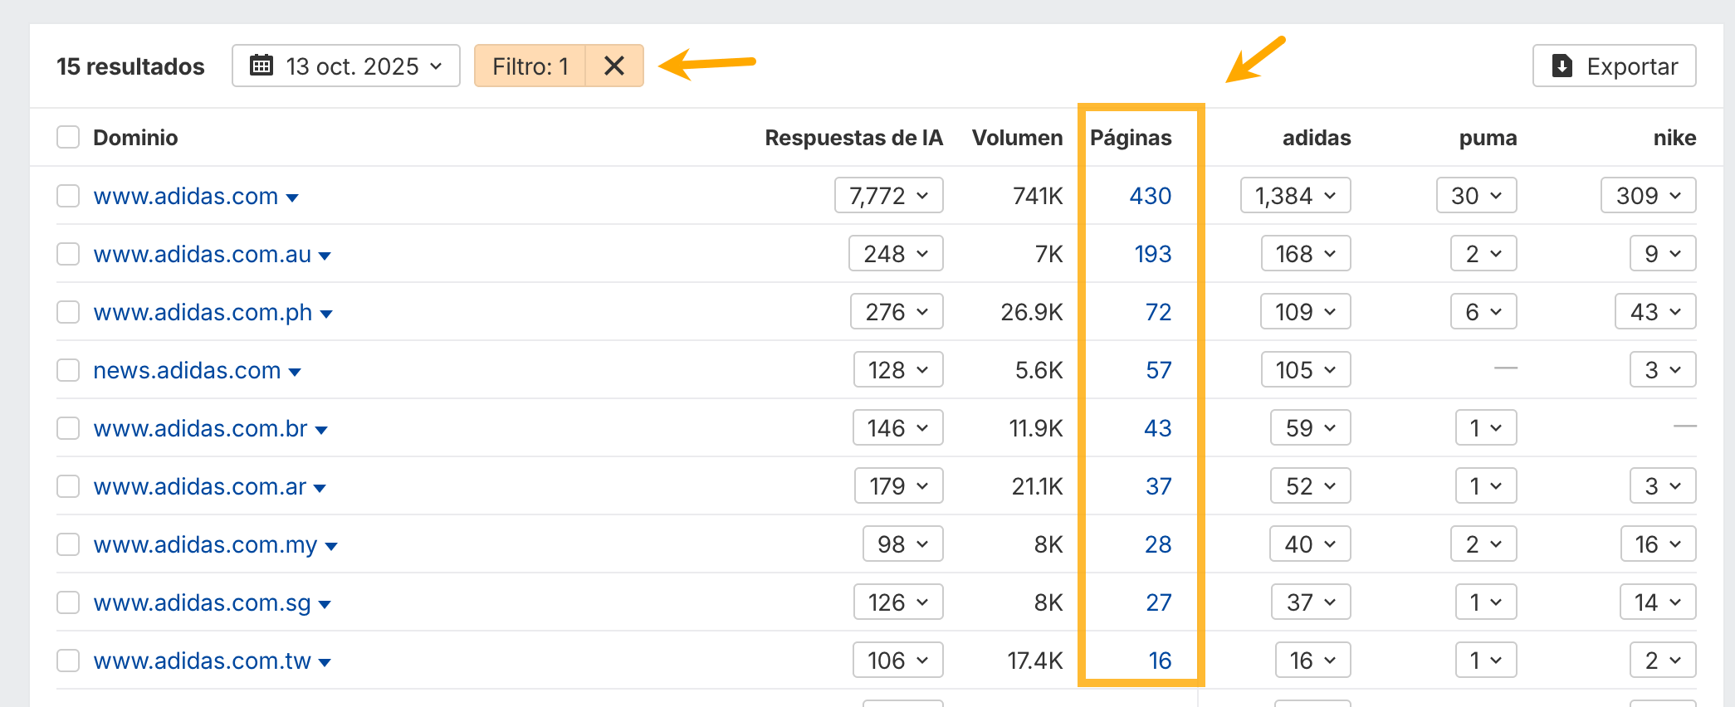Click the download icon on Exportar
The width and height of the screenshot is (1735, 707).
[x=1562, y=66]
